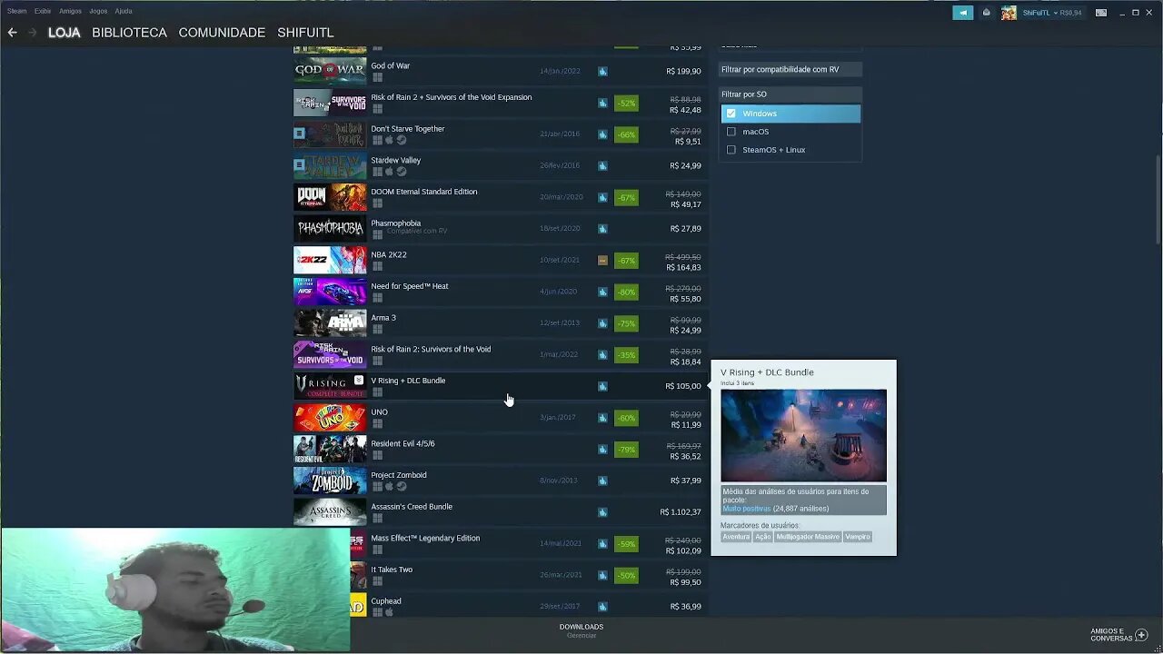This screenshot has height=654, width=1163.
Task: Click thumbs-up review icon for Cuphead
Action: click(602, 606)
